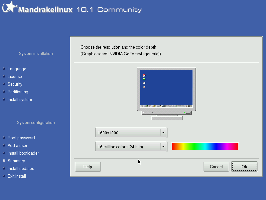Select the Summary step
The width and height of the screenshot is (266, 200).
click(16, 161)
